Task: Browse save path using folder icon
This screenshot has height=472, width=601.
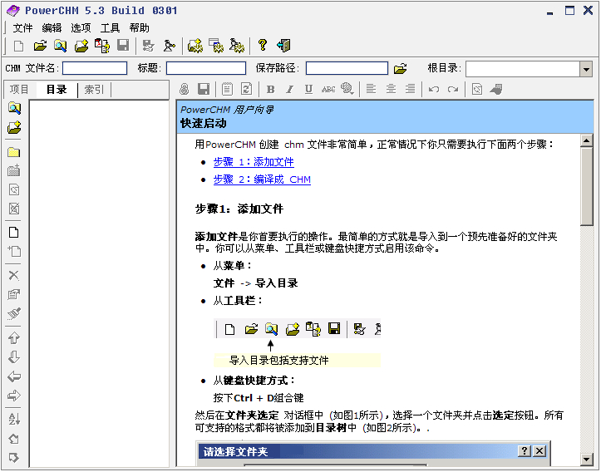Action: coord(400,69)
